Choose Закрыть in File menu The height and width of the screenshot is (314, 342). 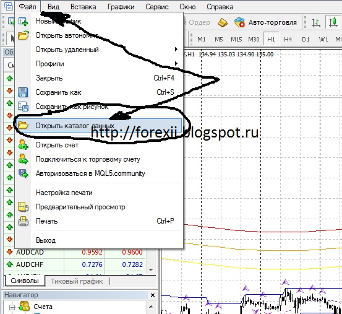click(x=99, y=78)
